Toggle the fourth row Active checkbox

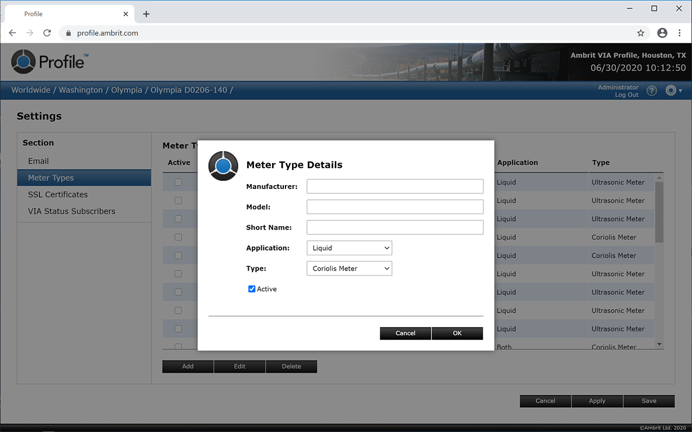point(178,238)
